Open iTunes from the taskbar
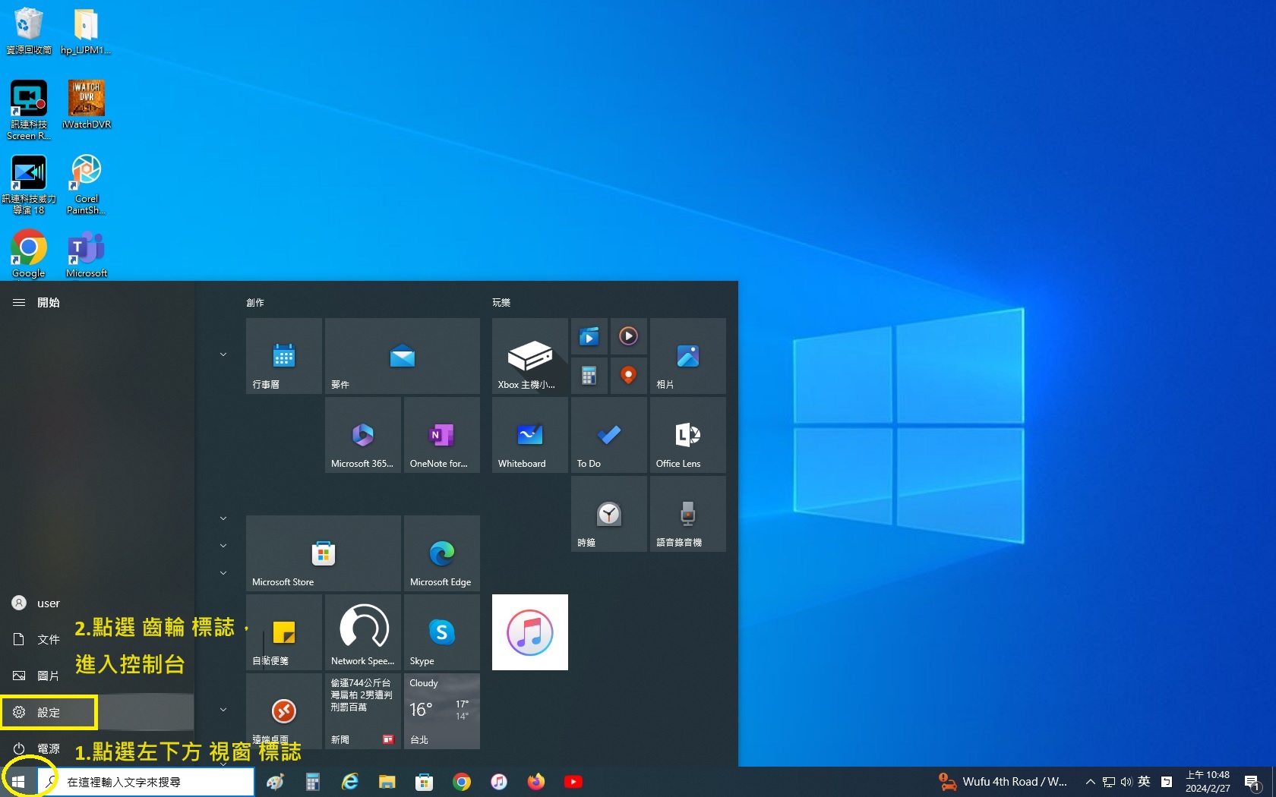The image size is (1276, 797). pyautogui.click(x=498, y=782)
